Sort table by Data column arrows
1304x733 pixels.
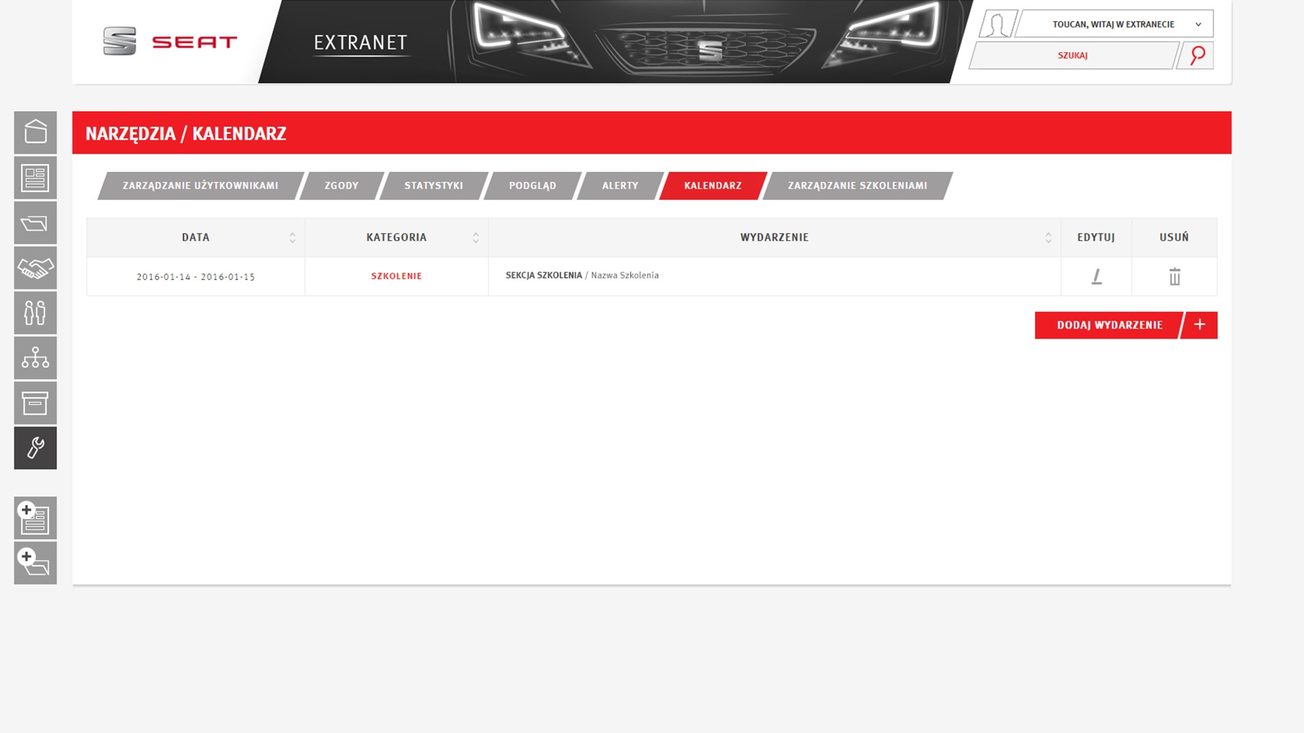(x=292, y=238)
